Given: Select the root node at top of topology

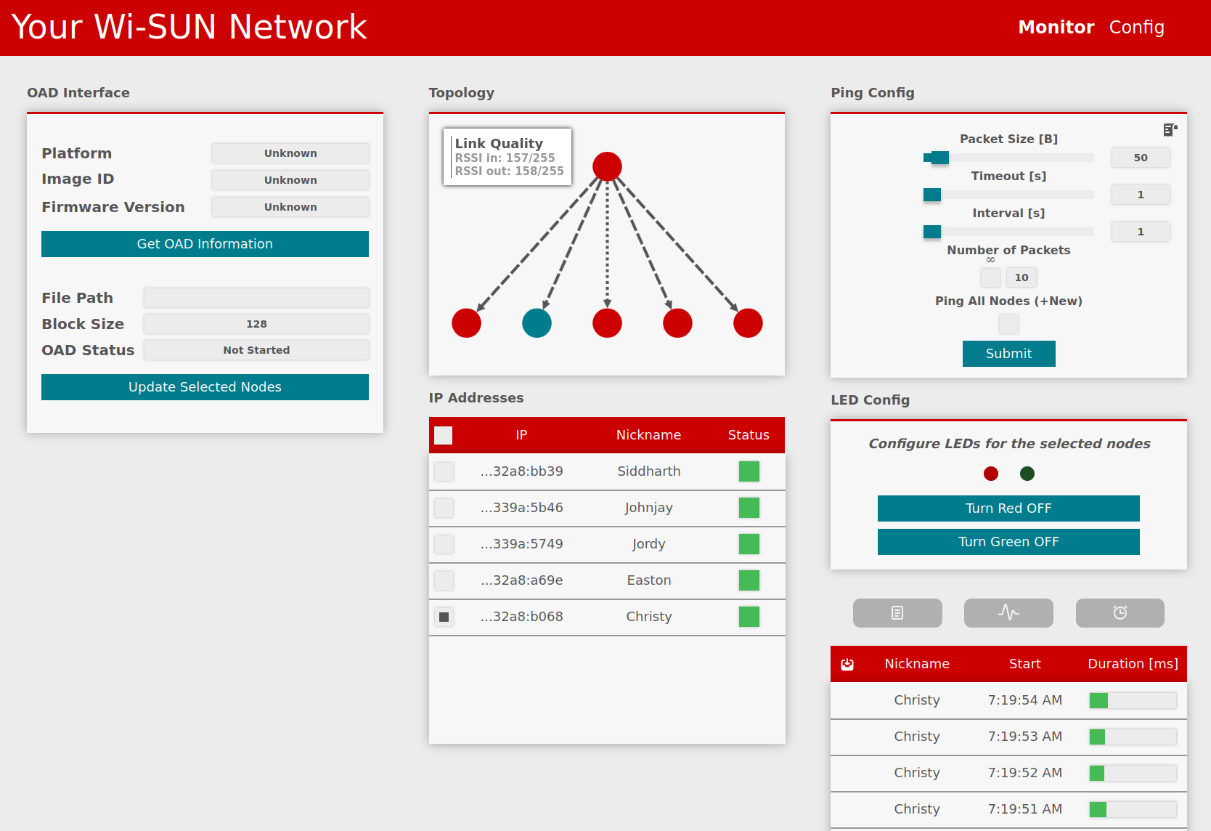Looking at the screenshot, I should tap(607, 166).
